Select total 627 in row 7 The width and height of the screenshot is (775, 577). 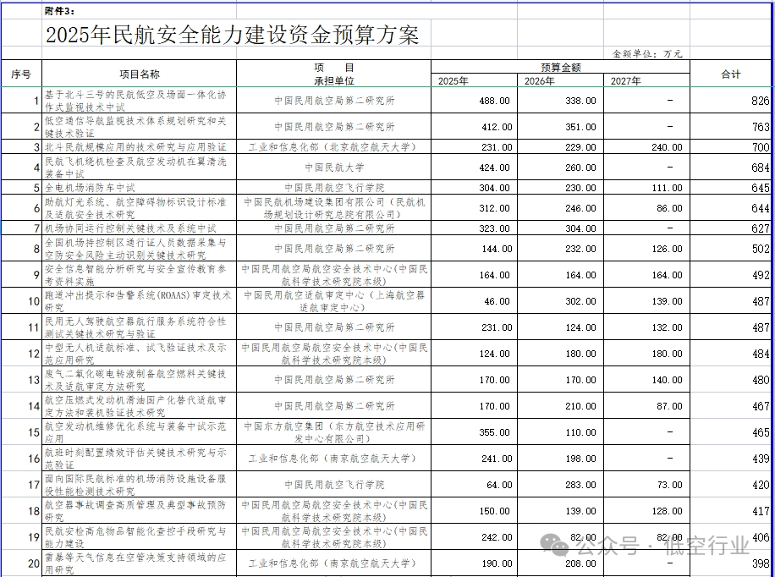click(732, 228)
